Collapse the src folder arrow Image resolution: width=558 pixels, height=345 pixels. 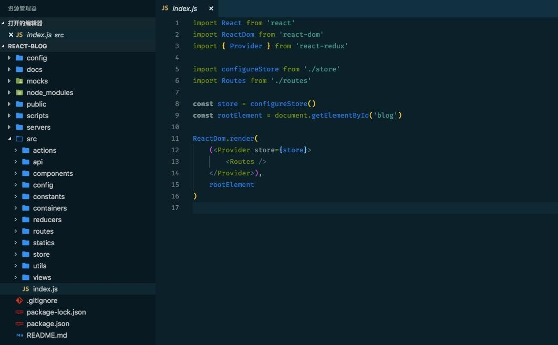pos(9,139)
